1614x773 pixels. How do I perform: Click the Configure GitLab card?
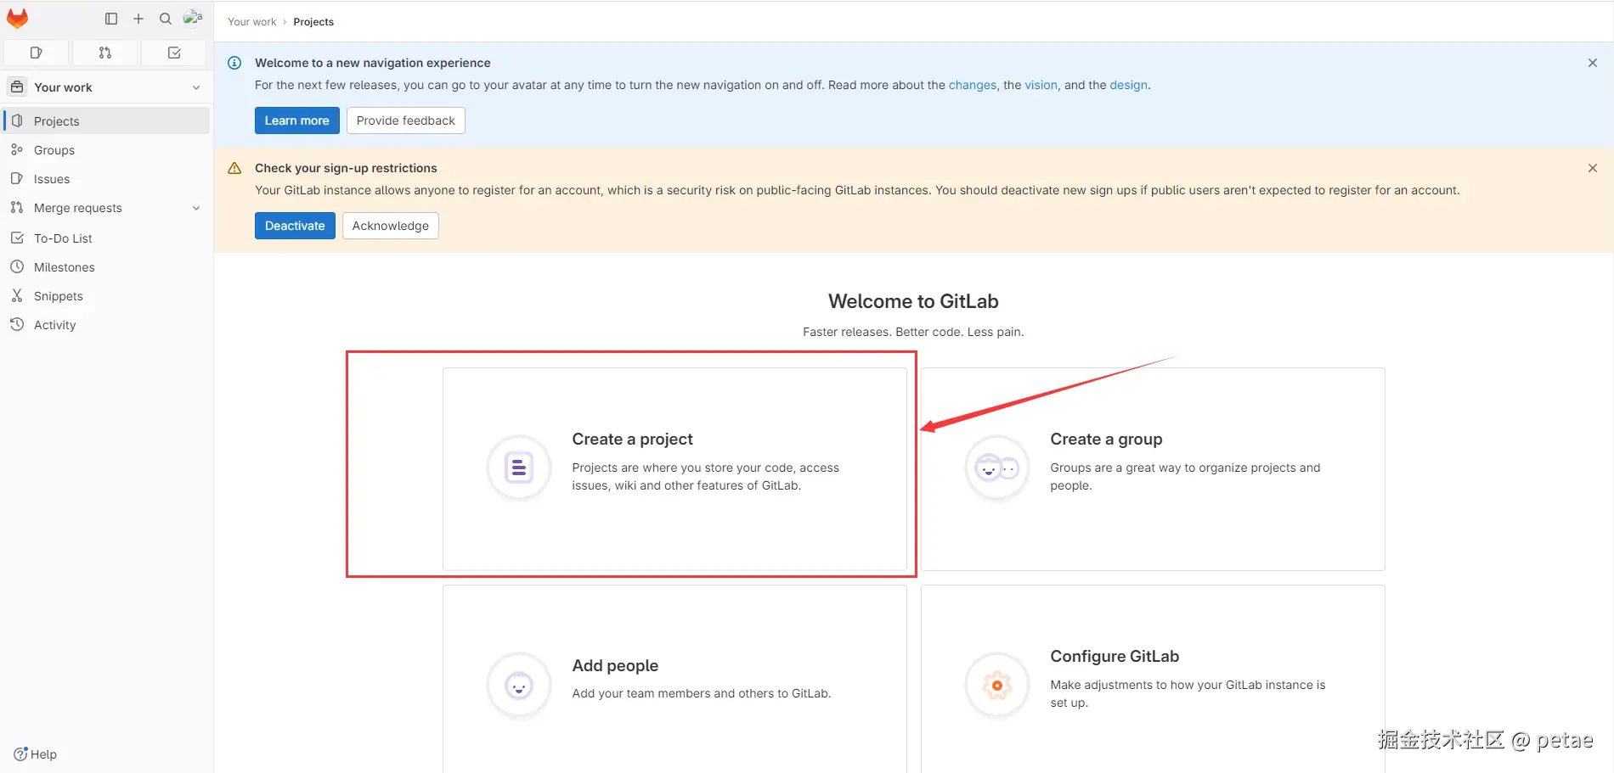click(1153, 679)
